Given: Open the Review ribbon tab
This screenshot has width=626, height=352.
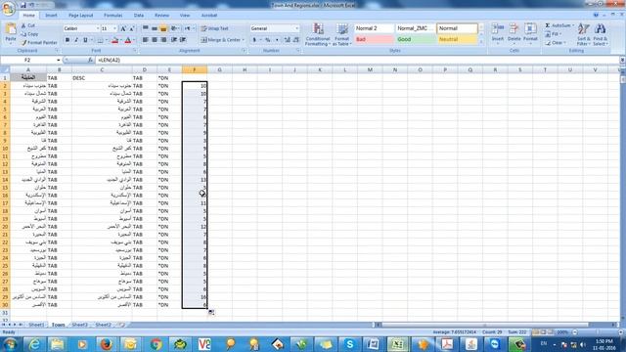Looking at the screenshot, I should [x=161, y=16].
